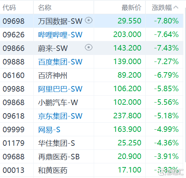Click the latest price 237.800
This screenshot has height=178, width=186.
127,116
